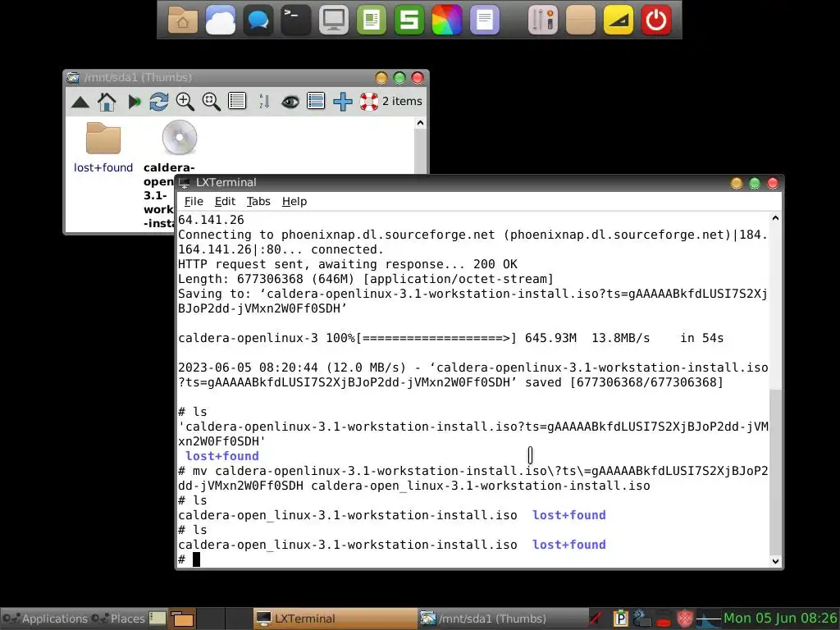This screenshot has width=840, height=630.
Task: Click the blue plus icon in Thumbs
Action: [342, 101]
